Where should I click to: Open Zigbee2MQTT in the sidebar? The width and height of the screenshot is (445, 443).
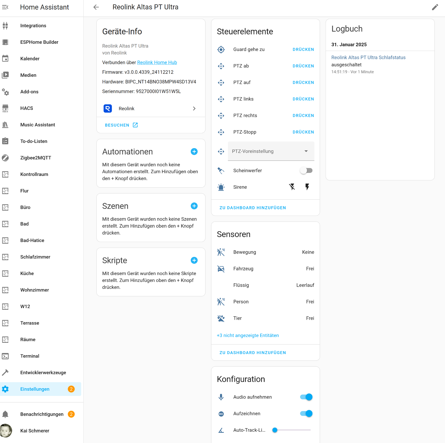41,158
